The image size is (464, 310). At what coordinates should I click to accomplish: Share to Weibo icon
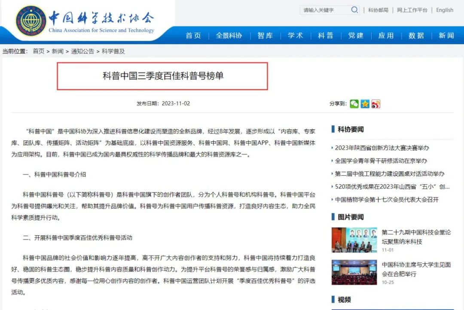pos(375,104)
